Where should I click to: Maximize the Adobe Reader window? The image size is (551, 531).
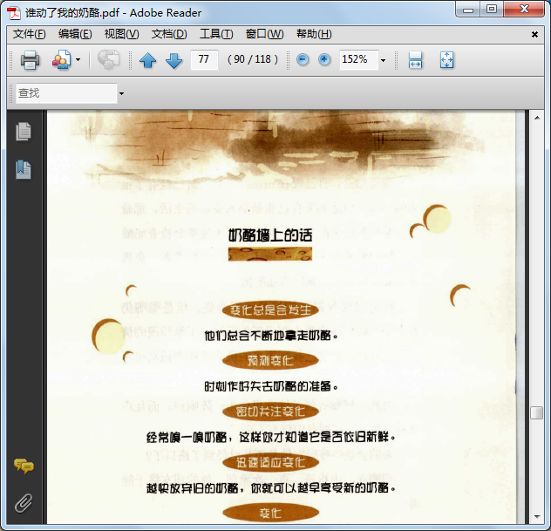(x=491, y=9)
